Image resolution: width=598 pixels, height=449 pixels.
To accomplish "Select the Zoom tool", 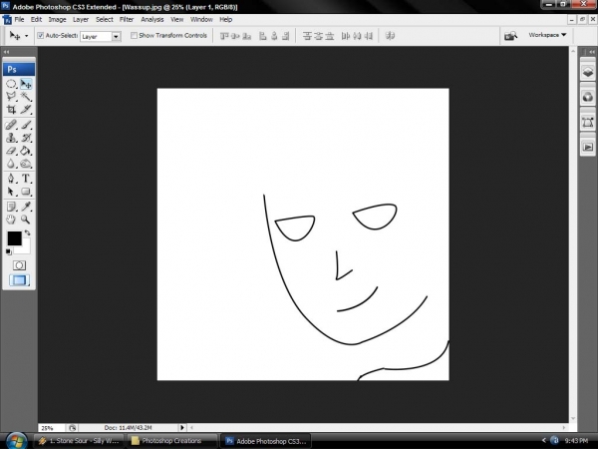I will coord(26,220).
